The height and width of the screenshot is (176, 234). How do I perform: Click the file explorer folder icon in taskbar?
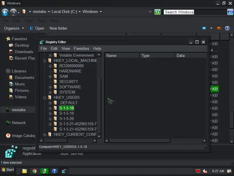point(25,171)
